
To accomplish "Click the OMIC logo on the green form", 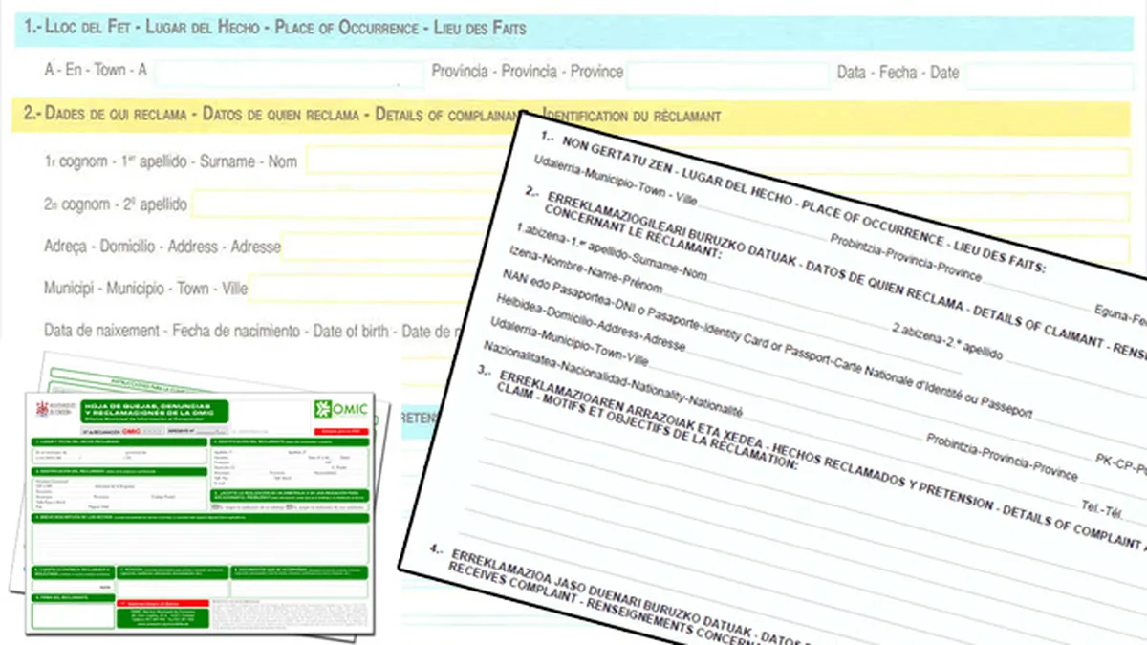I will click(339, 410).
